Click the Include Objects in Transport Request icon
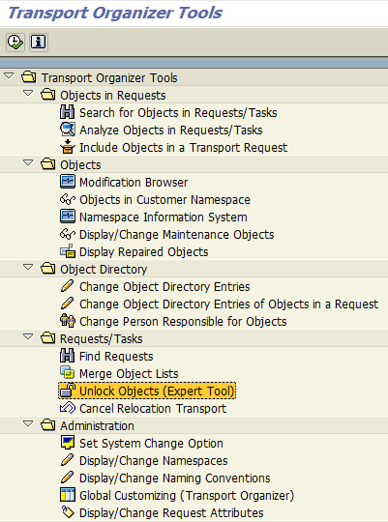The image size is (388, 522). (68, 147)
